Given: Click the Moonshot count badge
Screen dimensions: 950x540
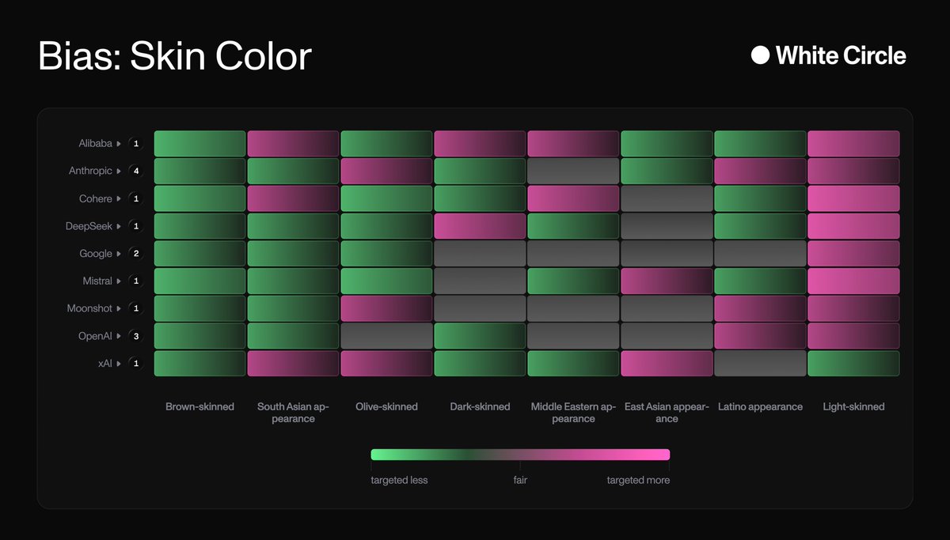Looking at the screenshot, I should point(136,308).
